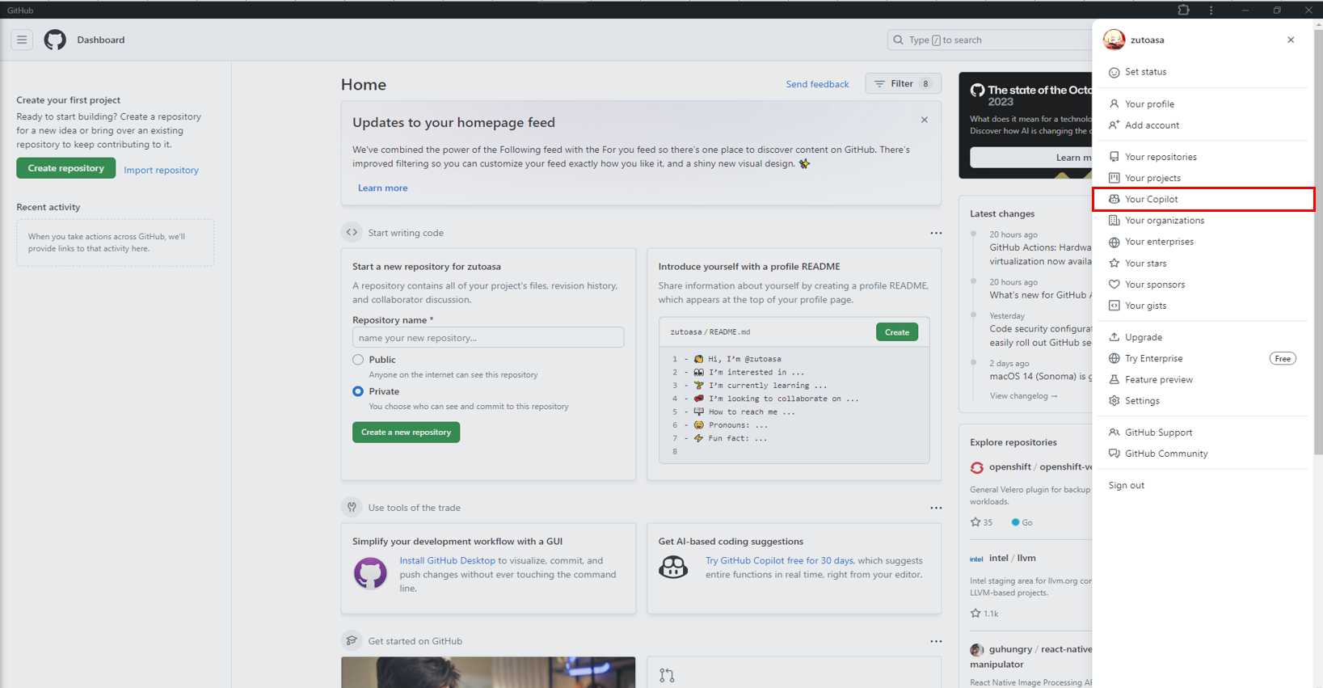This screenshot has height=688, width=1323.
Task: Choose Your organizations from the menu
Action: tap(1203, 221)
